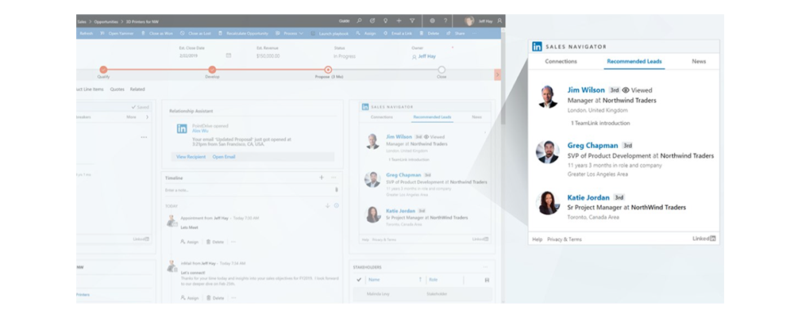Viewport: 794px width, 317px height.
Task: Click the question mark help icon
Action: click(445, 21)
